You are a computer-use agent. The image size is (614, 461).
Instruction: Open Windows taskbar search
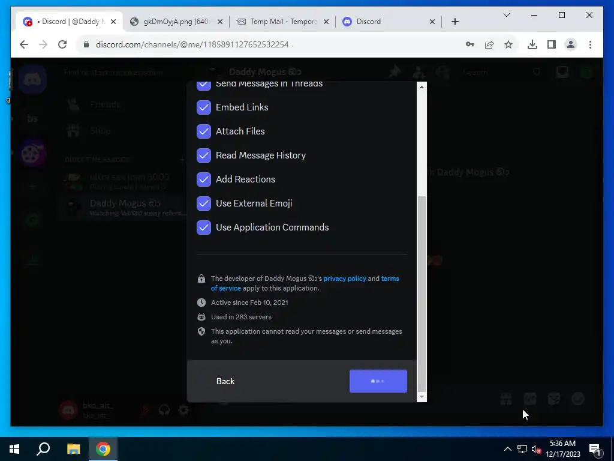43,449
